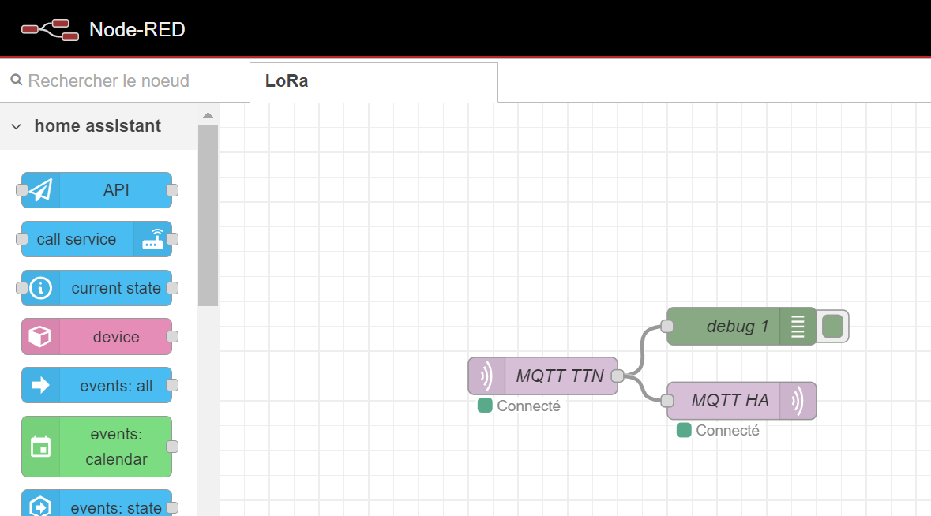Click the output port of MQTT TTN node

click(618, 376)
